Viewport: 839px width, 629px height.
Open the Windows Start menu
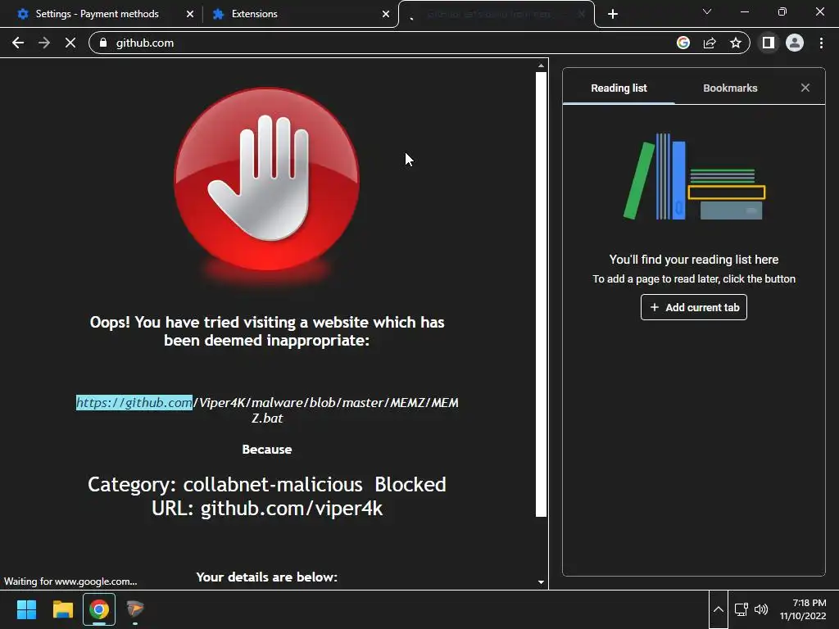[x=26, y=609]
